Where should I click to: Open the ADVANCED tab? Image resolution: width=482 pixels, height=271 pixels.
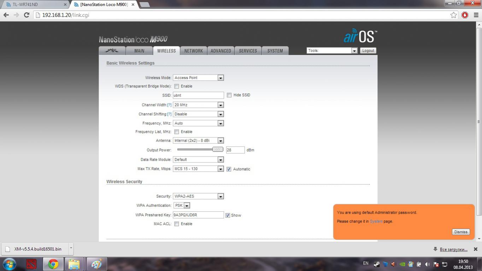(x=221, y=51)
